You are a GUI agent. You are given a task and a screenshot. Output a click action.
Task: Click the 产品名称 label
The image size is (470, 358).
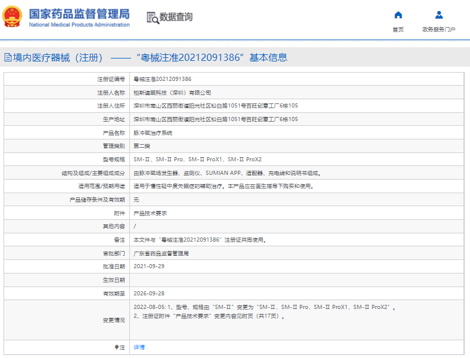pyautogui.click(x=114, y=133)
